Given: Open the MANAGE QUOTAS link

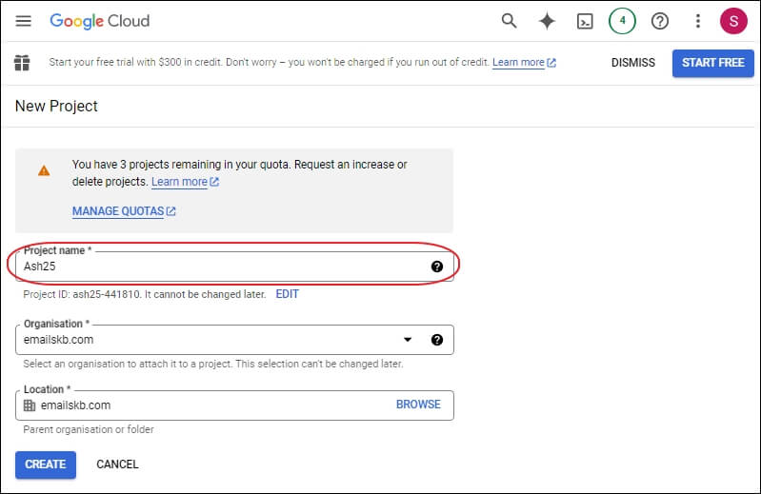Looking at the screenshot, I should tap(124, 211).
